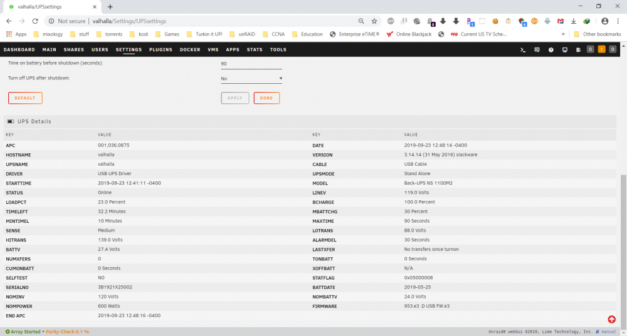Open the Apps grid shortcut
The image size is (627, 336).
[x=16, y=34]
